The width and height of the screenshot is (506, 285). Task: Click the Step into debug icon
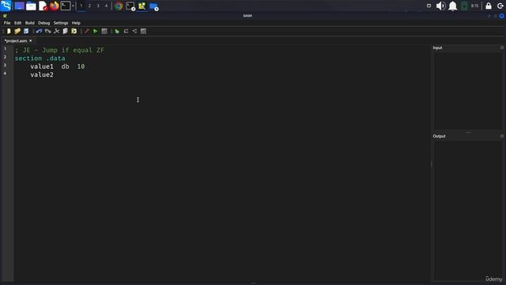pyautogui.click(x=134, y=31)
